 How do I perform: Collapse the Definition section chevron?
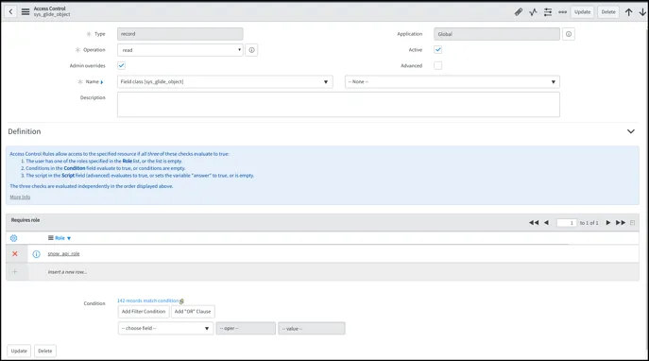[x=631, y=131]
